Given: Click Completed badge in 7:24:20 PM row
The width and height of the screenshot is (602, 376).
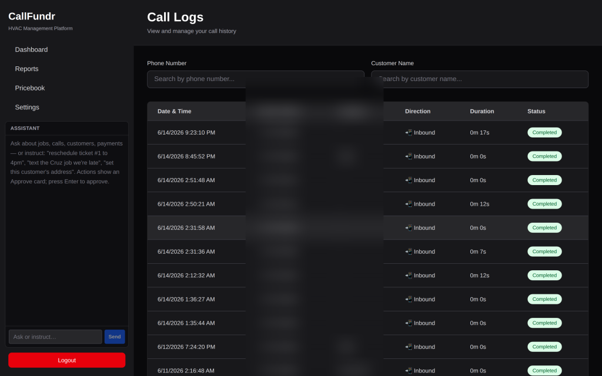Looking at the screenshot, I should [544, 347].
